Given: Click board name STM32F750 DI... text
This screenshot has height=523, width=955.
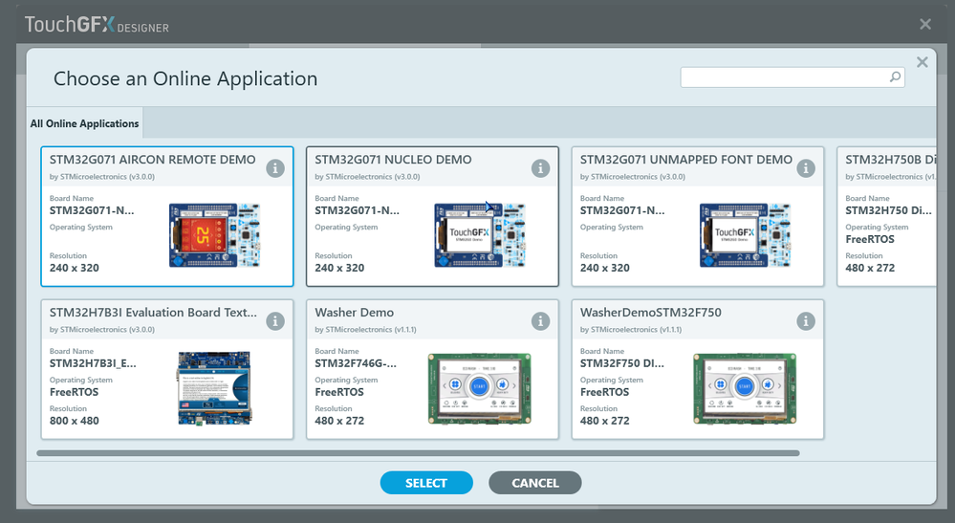Looking at the screenshot, I should tap(621, 363).
